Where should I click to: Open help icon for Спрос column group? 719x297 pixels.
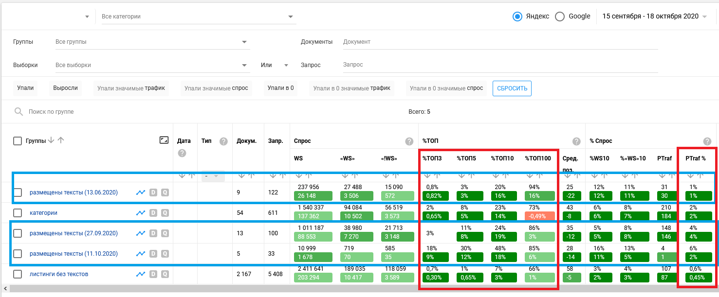tap(409, 141)
